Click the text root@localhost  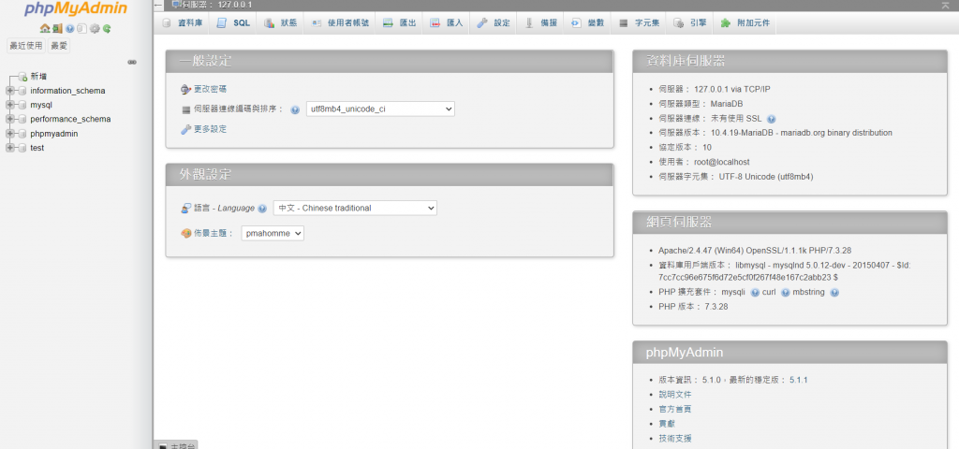pos(722,162)
